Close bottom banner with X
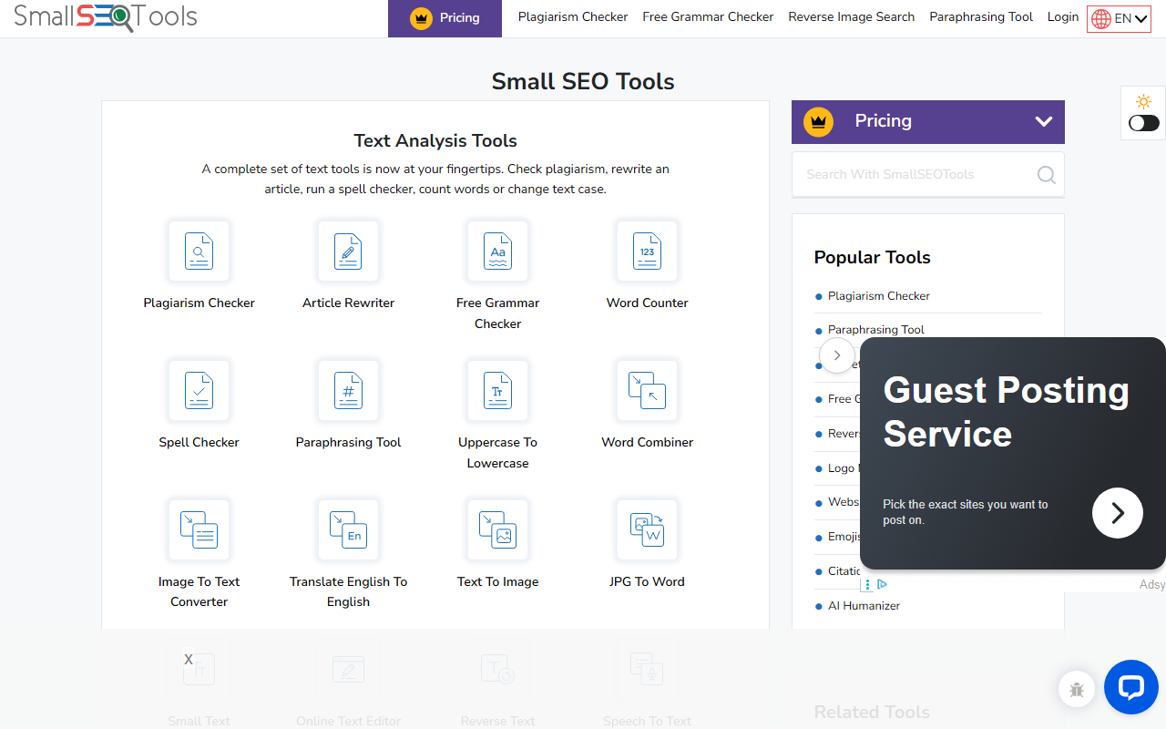1166x729 pixels. pos(189,659)
